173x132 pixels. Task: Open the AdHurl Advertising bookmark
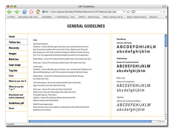(x=89, y=17)
